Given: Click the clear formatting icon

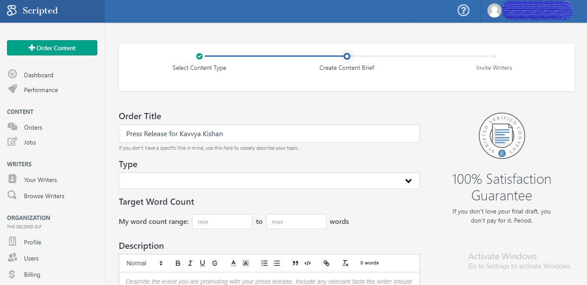Looking at the screenshot, I should (x=345, y=263).
